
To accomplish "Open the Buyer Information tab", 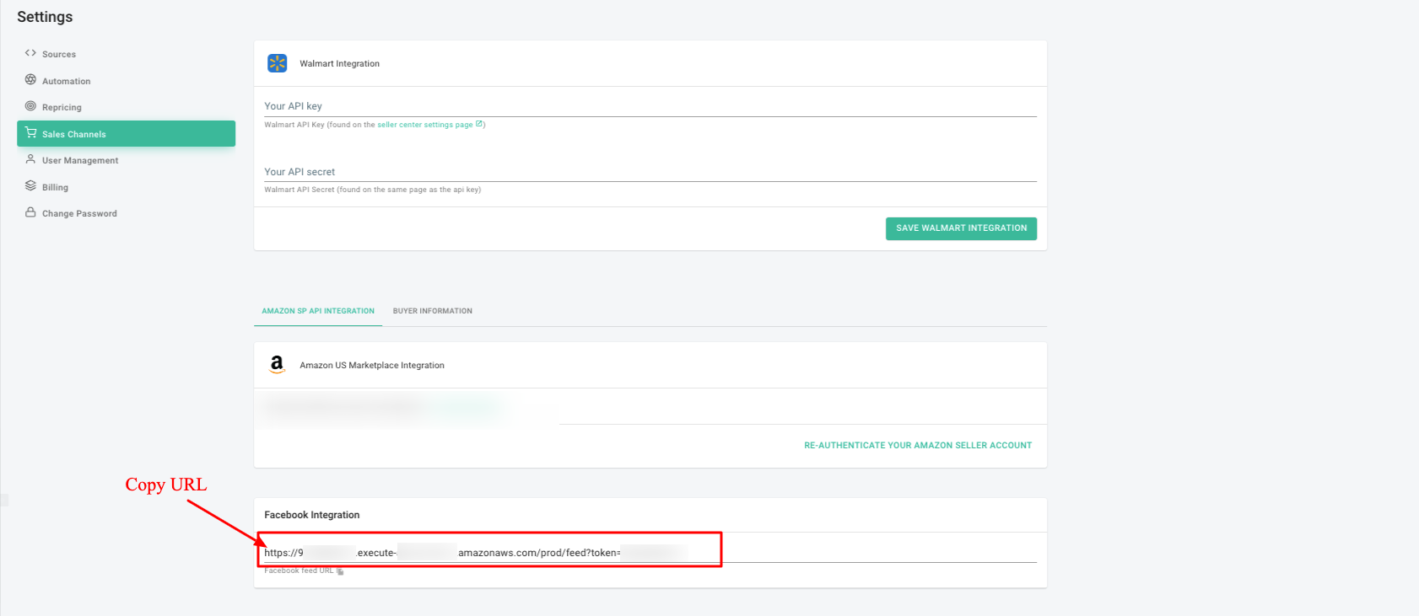I will pos(432,311).
